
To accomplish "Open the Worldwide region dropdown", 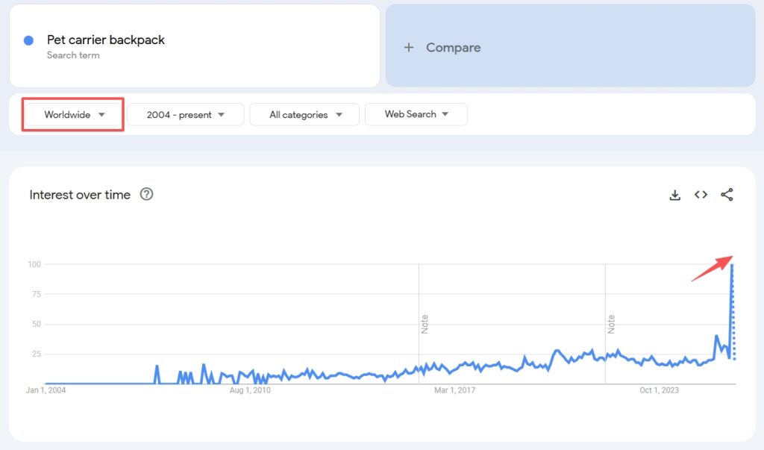I will click(73, 115).
